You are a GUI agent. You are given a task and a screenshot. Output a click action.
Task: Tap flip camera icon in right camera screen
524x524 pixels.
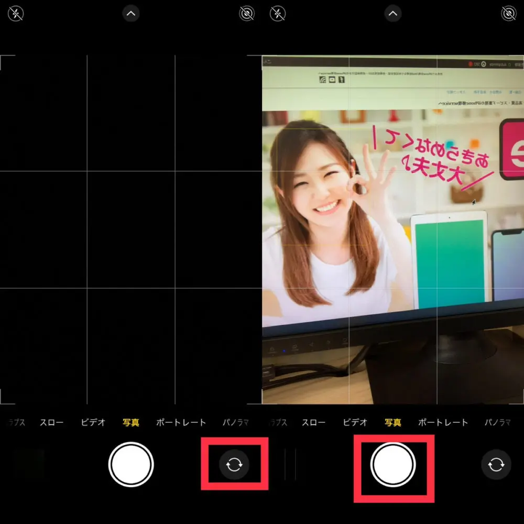496,464
